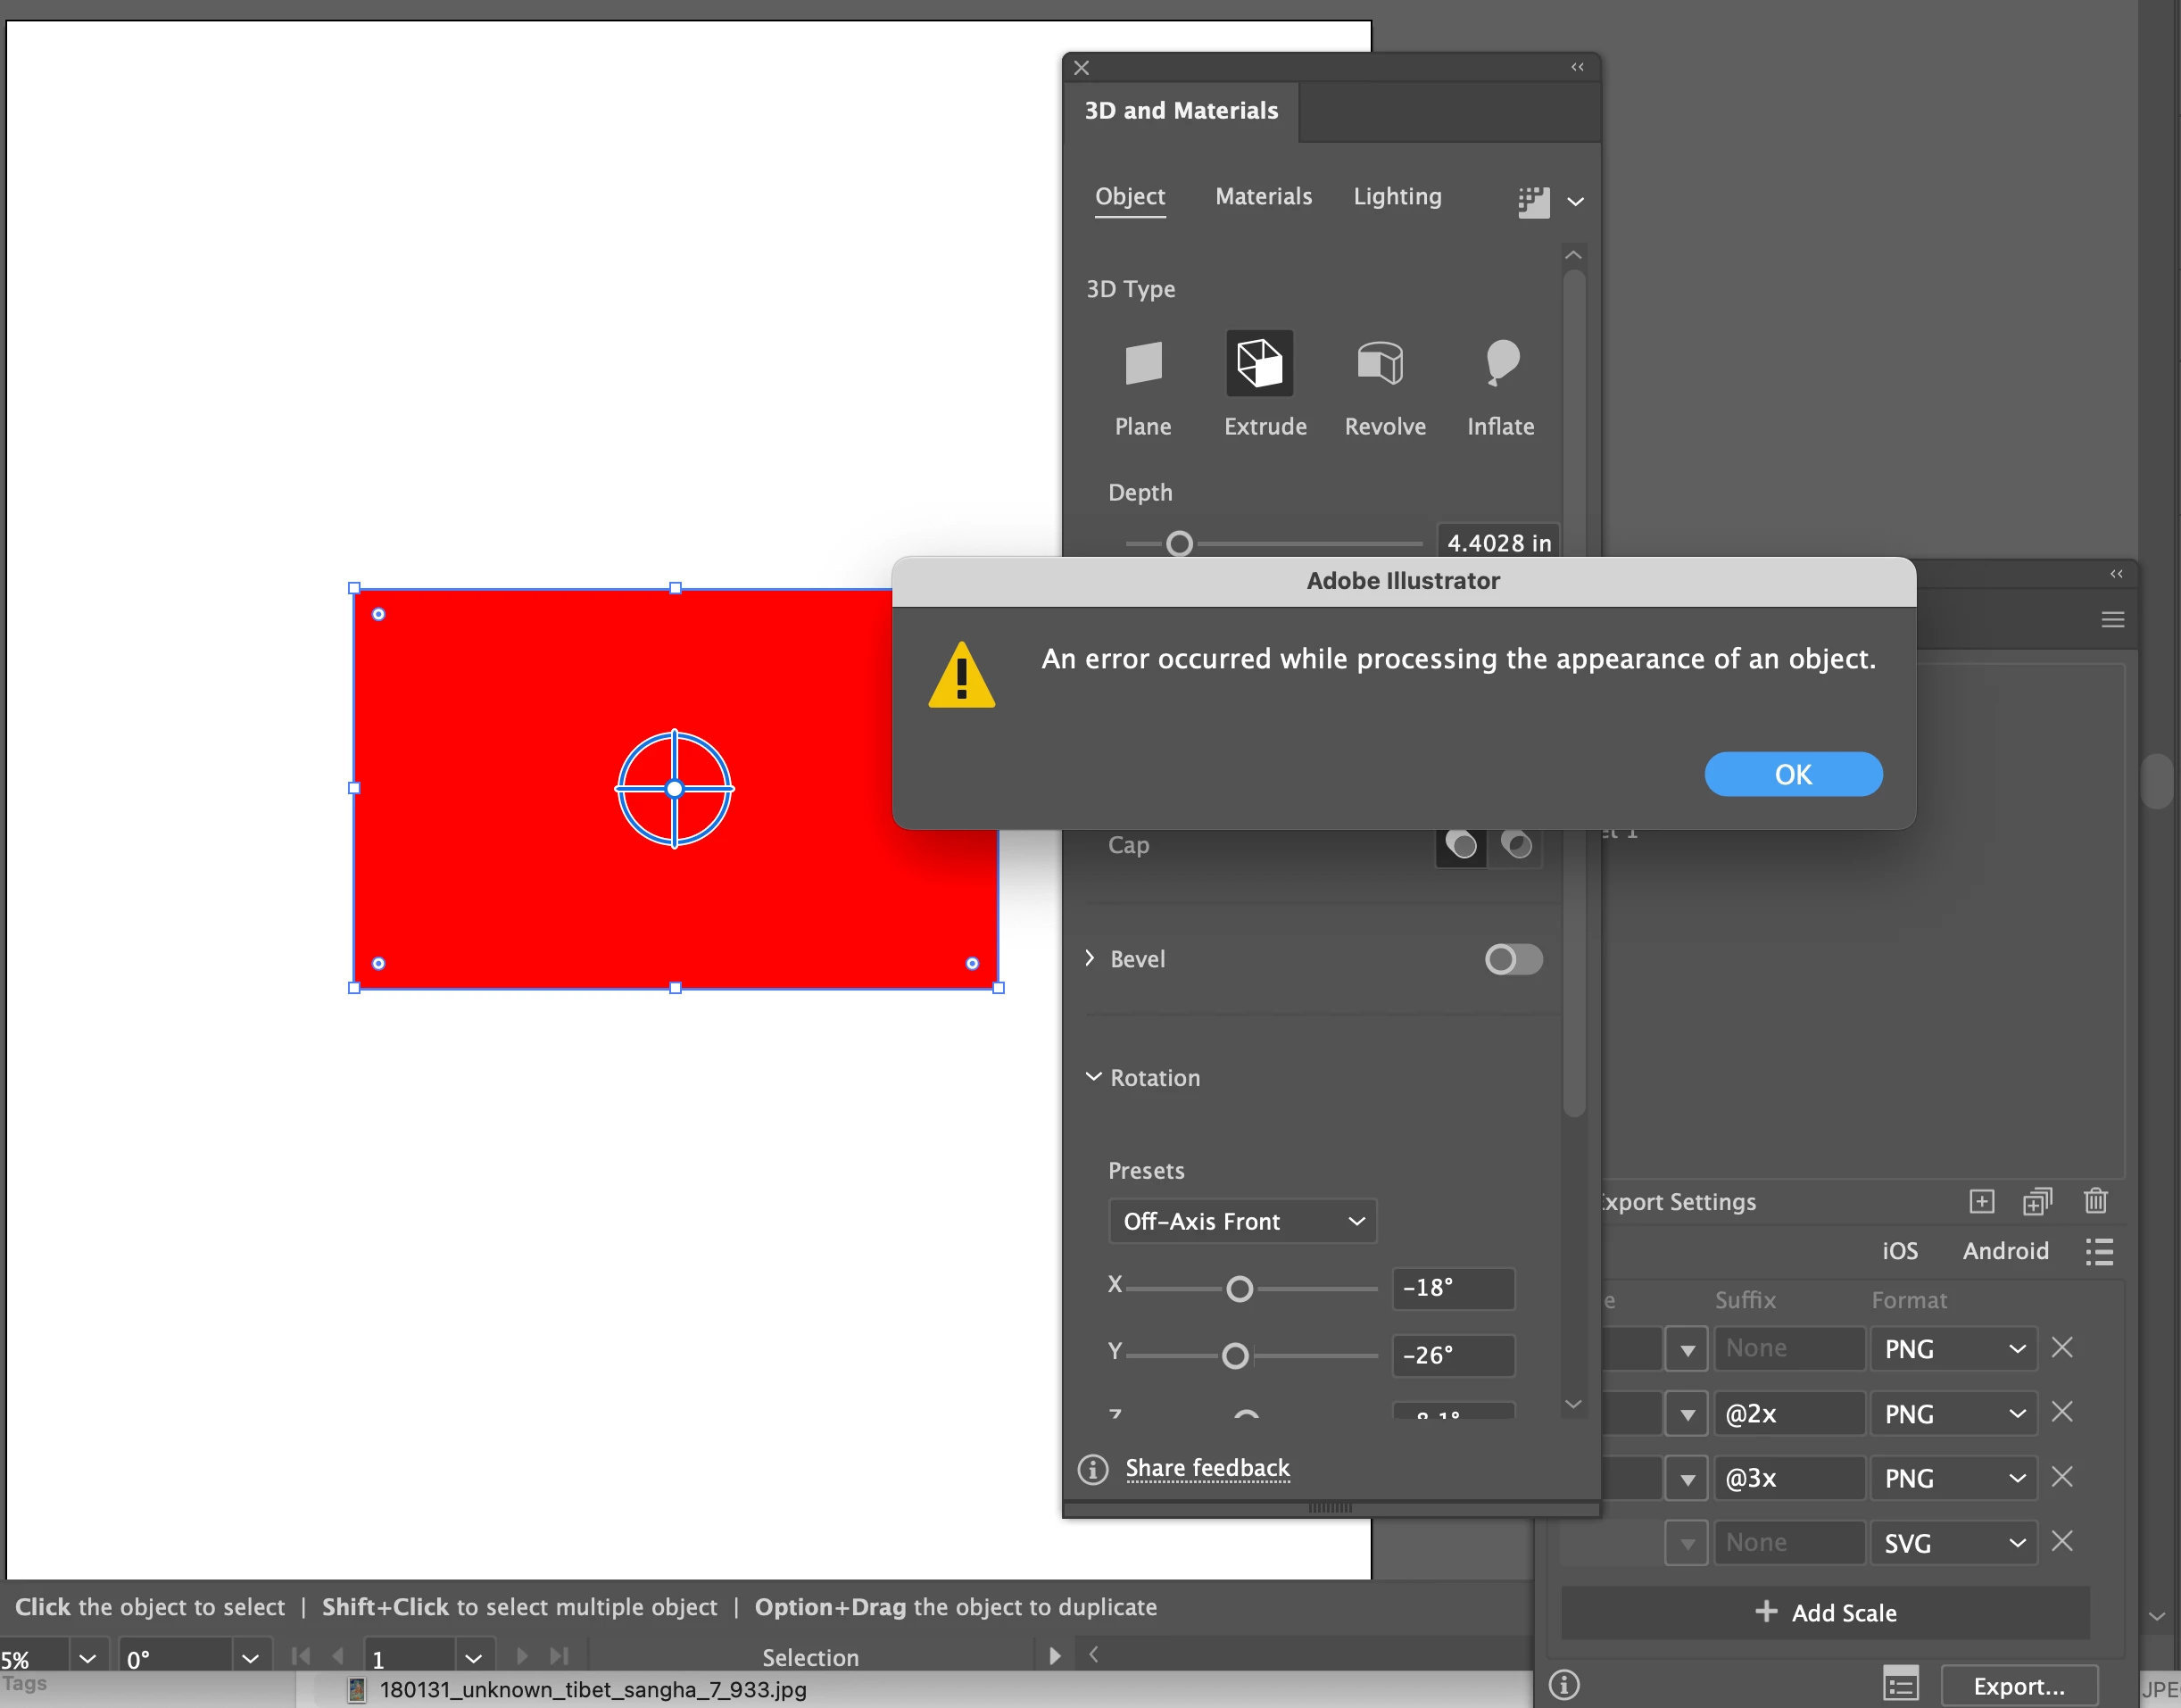This screenshot has height=1708, width=2181.
Task: Open the Share feedback link
Action: click(1207, 1468)
